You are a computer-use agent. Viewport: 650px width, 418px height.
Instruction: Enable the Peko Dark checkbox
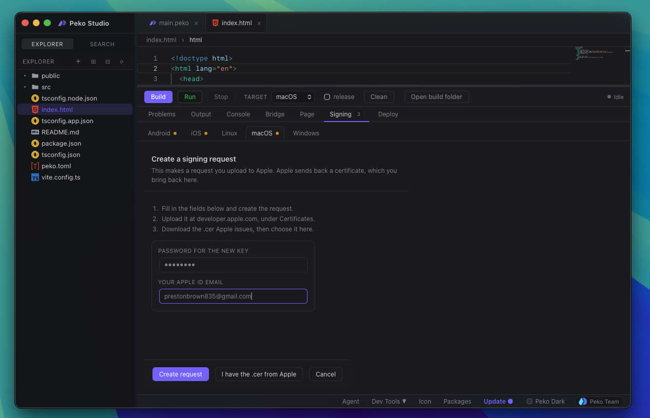click(529, 402)
